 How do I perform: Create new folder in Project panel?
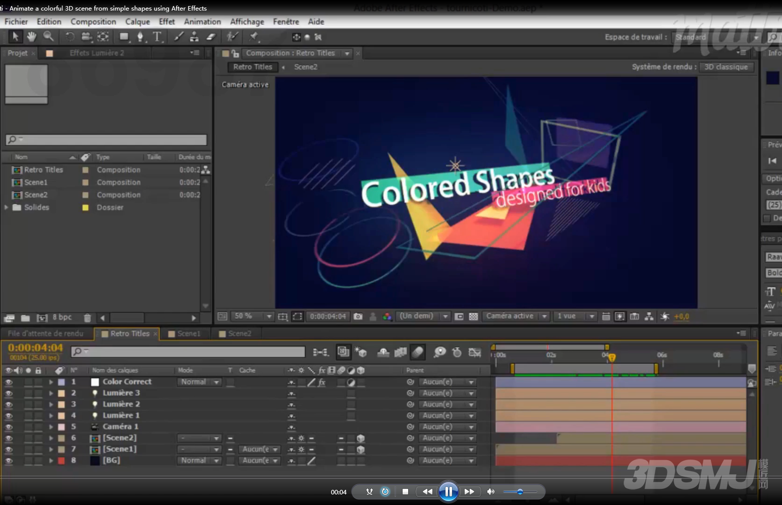pyautogui.click(x=25, y=318)
